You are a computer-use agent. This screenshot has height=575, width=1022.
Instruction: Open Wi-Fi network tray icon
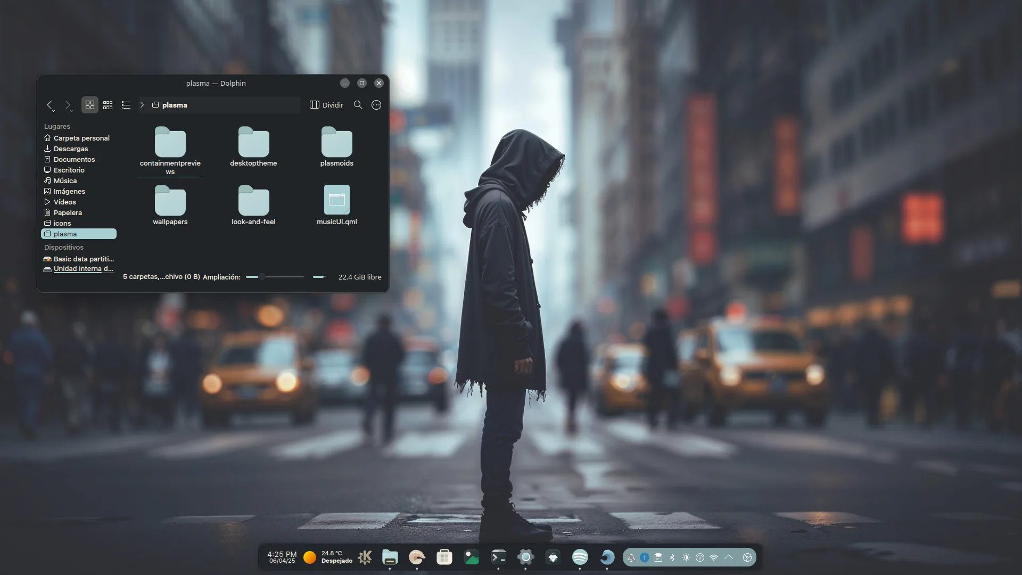click(714, 557)
